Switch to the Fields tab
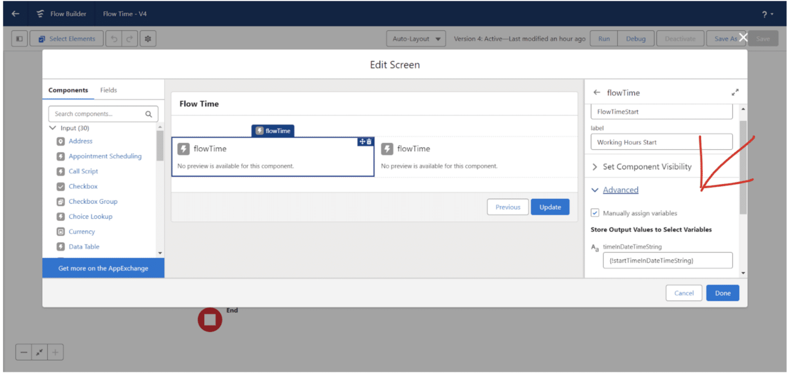The width and height of the screenshot is (790, 375). coord(109,90)
